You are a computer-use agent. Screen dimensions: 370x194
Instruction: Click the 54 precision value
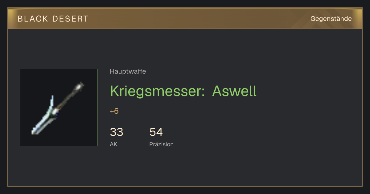156,132
